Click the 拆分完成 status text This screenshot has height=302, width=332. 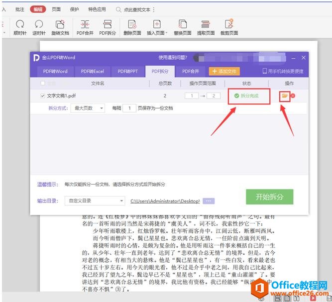[x=250, y=96]
